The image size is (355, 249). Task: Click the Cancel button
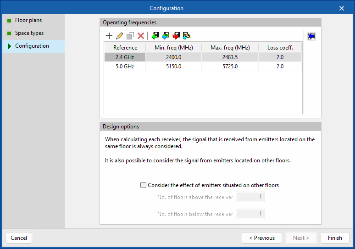tap(19, 238)
